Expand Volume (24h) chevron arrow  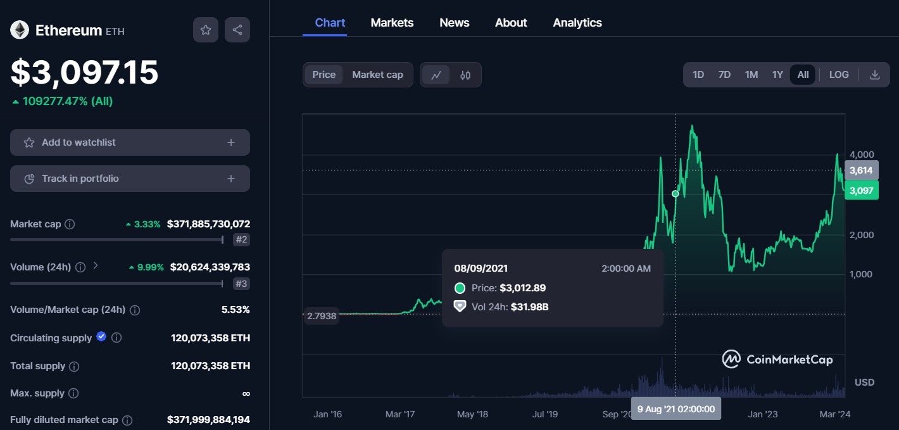click(96, 265)
